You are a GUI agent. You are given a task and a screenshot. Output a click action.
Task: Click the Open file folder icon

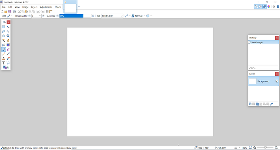(6, 12)
